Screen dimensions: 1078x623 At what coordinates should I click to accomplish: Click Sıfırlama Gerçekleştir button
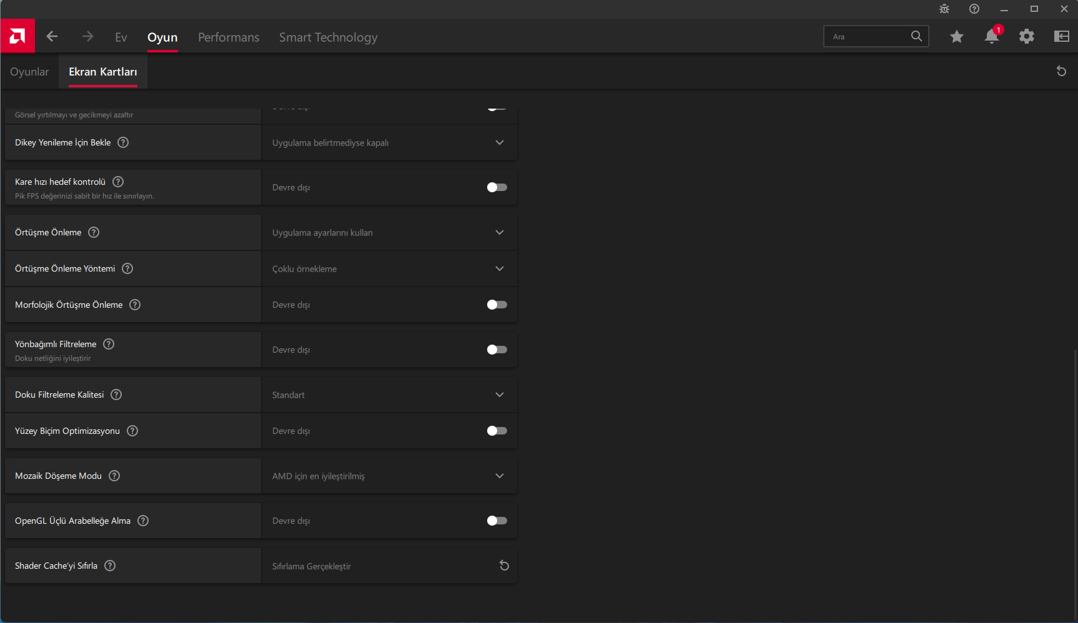(312, 566)
